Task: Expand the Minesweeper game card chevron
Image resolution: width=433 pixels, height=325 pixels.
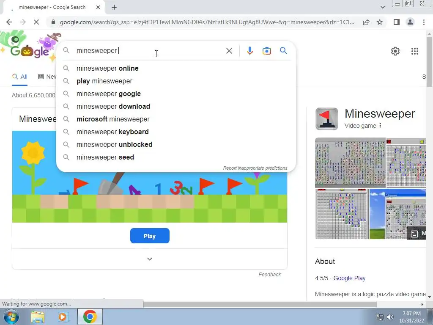Action: click(150, 259)
